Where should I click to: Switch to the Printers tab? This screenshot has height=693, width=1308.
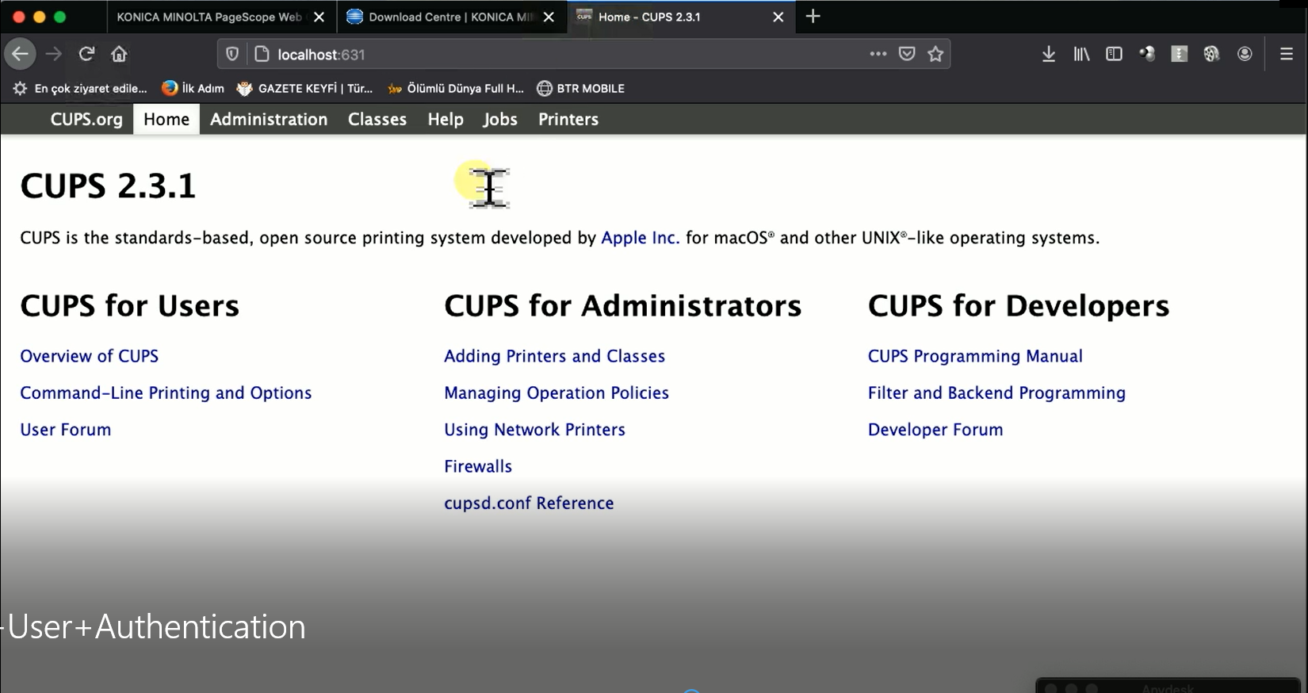(x=568, y=119)
